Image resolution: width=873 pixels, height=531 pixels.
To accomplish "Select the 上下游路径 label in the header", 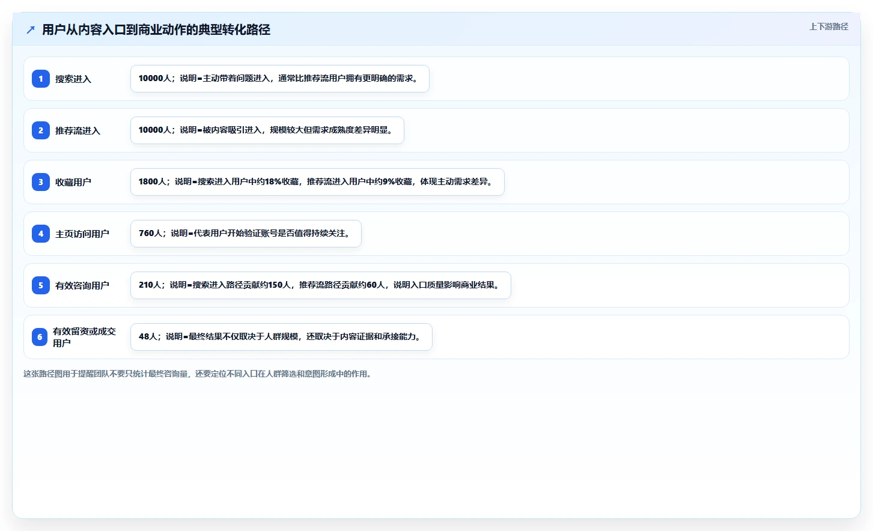I will click(829, 26).
